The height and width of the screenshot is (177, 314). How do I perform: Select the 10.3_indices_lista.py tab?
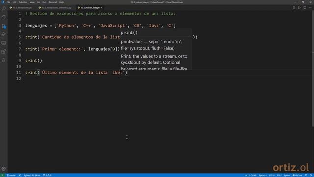pyautogui.click(x=90, y=8)
